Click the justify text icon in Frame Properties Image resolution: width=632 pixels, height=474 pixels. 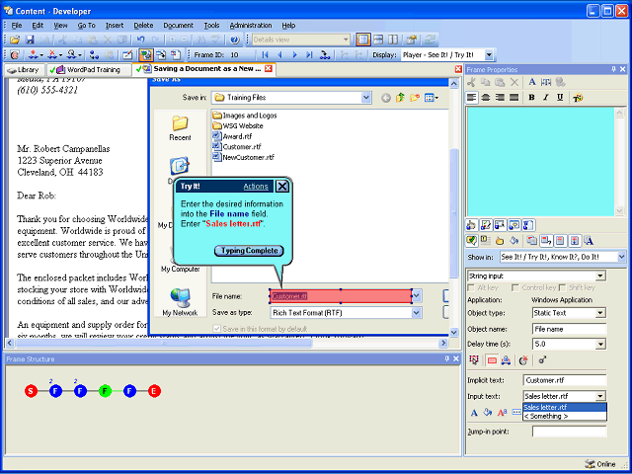coord(513,98)
